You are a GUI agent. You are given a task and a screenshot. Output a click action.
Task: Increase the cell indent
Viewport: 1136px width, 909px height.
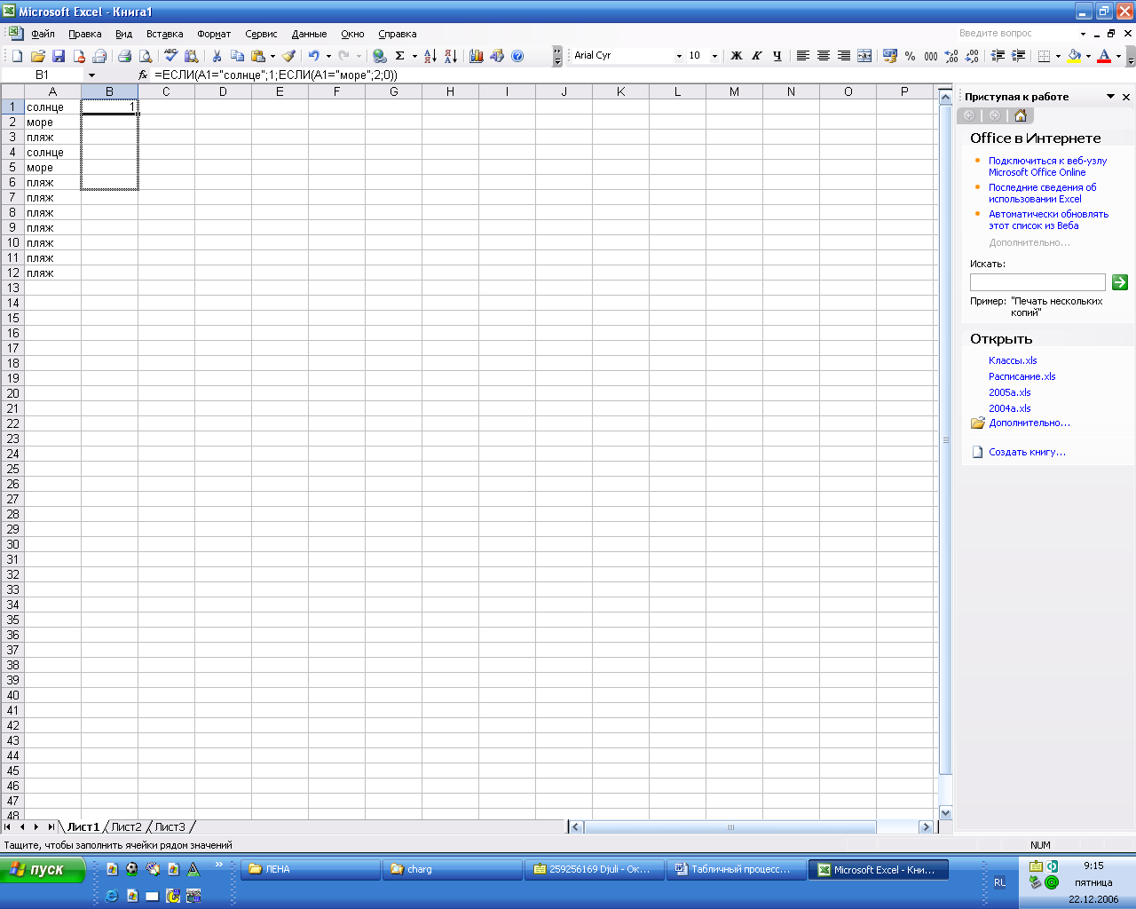[1018, 56]
